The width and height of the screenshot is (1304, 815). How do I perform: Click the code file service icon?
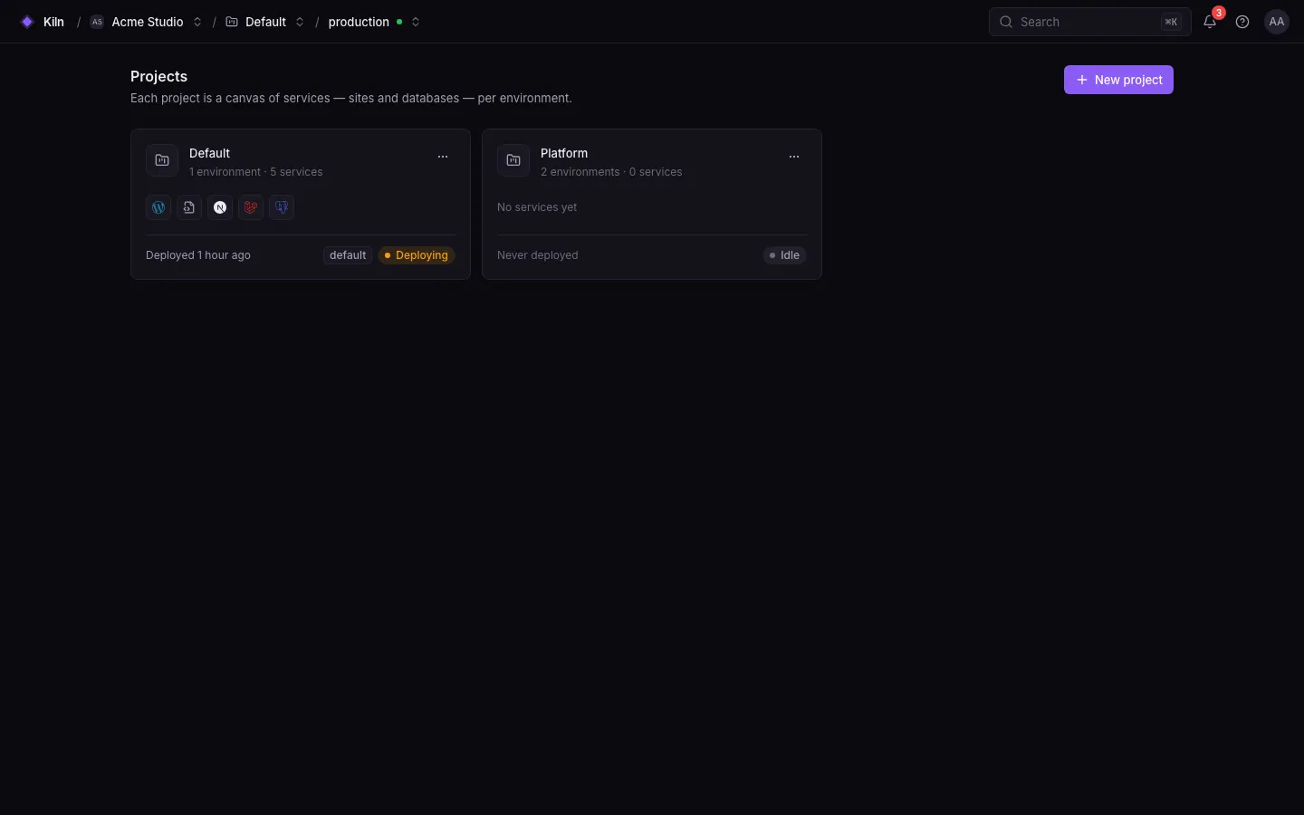pyautogui.click(x=189, y=207)
